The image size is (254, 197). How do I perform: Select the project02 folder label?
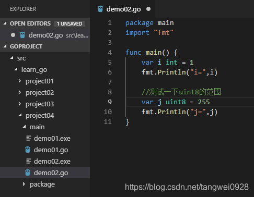40,93
